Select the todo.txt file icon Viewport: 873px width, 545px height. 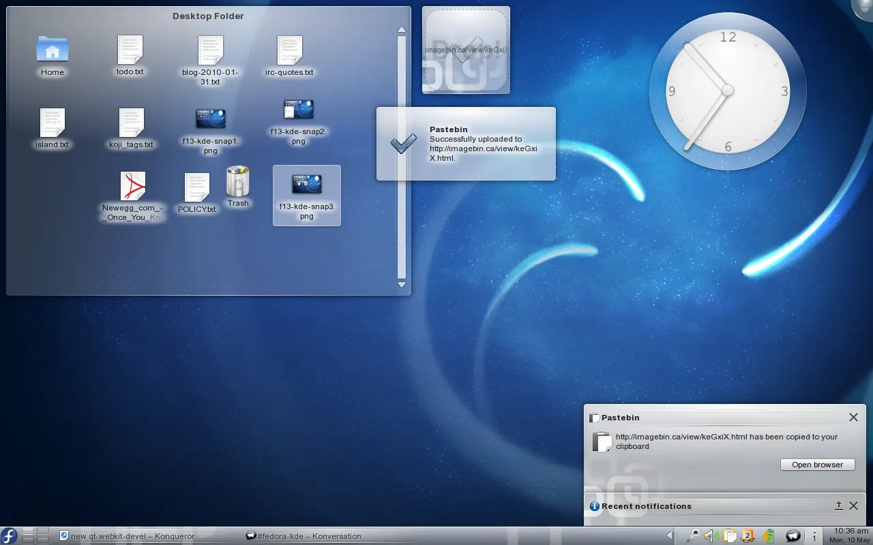point(130,49)
